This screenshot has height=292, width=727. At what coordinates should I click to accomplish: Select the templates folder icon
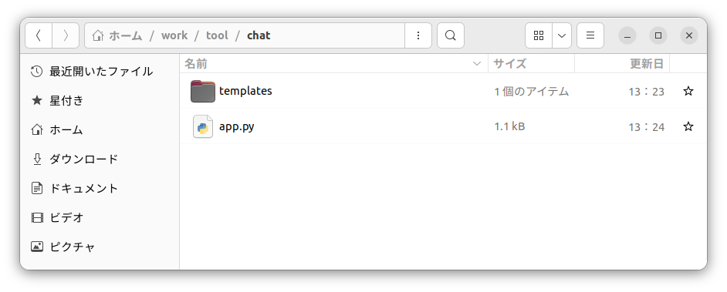click(203, 91)
